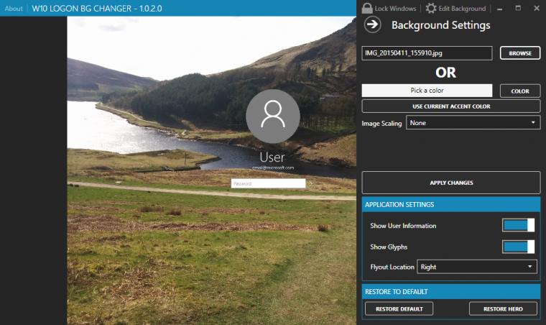Click the Browse button
Viewport: 546px width, 325px height.
click(520, 53)
